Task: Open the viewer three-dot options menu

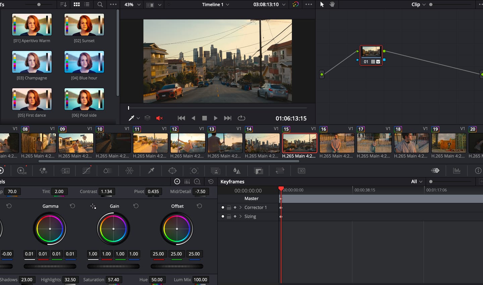Action: click(309, 4)
